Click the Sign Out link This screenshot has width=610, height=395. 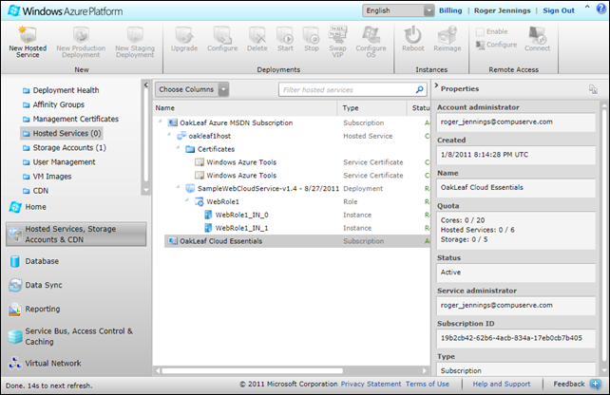tap(558, 10)
